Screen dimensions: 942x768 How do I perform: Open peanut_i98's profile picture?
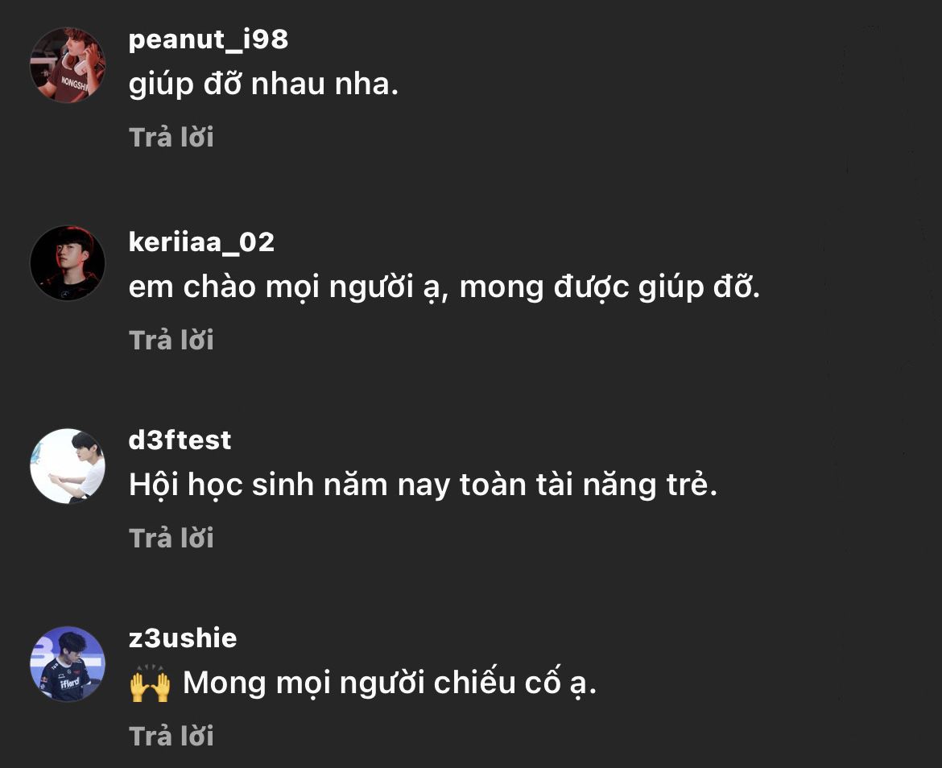(68, 65)
